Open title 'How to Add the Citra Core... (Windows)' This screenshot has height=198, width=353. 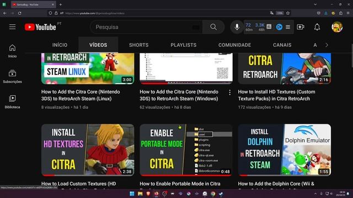click(179, 95)
